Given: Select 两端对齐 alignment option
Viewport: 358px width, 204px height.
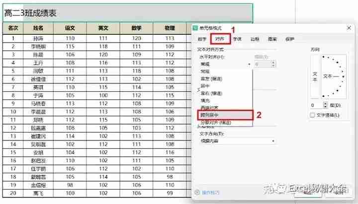Looking at the screenshot, I should (209, 108).
